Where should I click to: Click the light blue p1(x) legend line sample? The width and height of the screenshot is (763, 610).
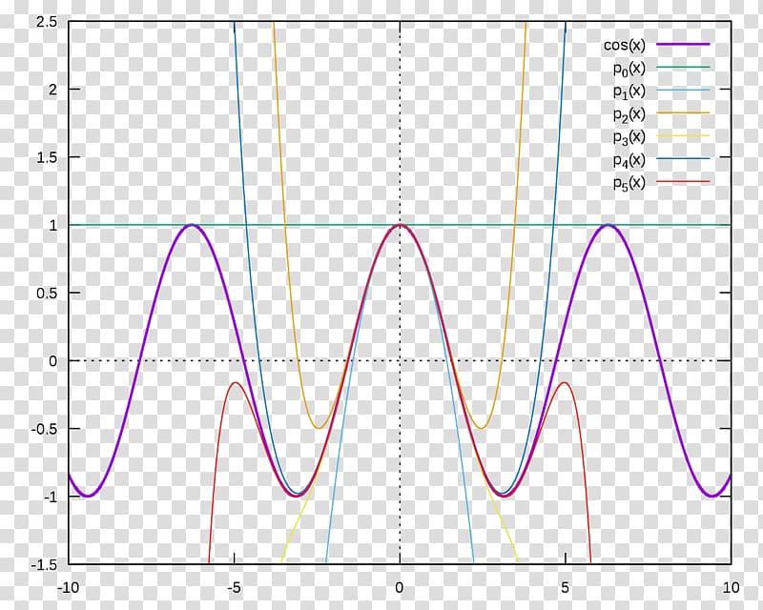tap(683, 90)
